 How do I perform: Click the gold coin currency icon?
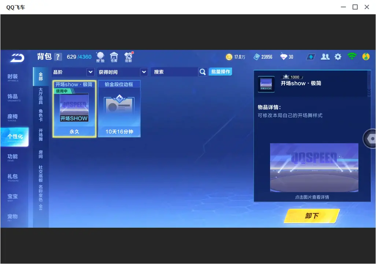(x=229, y=57)
